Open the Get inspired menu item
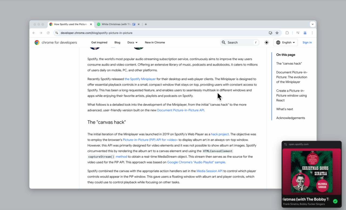 pyautogui.click(x=99, y=42)
